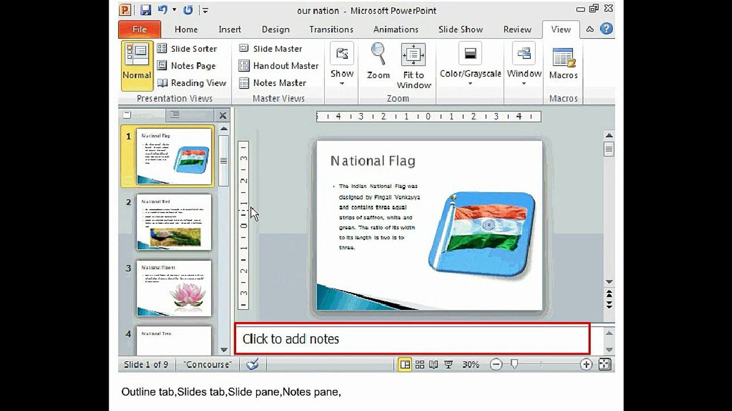Screen dimensions: 732x411
Task: Select slide 3 National Flower thumbnail
Action: pyautogui.click(x=174, y=288)
